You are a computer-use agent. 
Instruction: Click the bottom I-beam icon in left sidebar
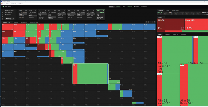(x=3, y=19)
